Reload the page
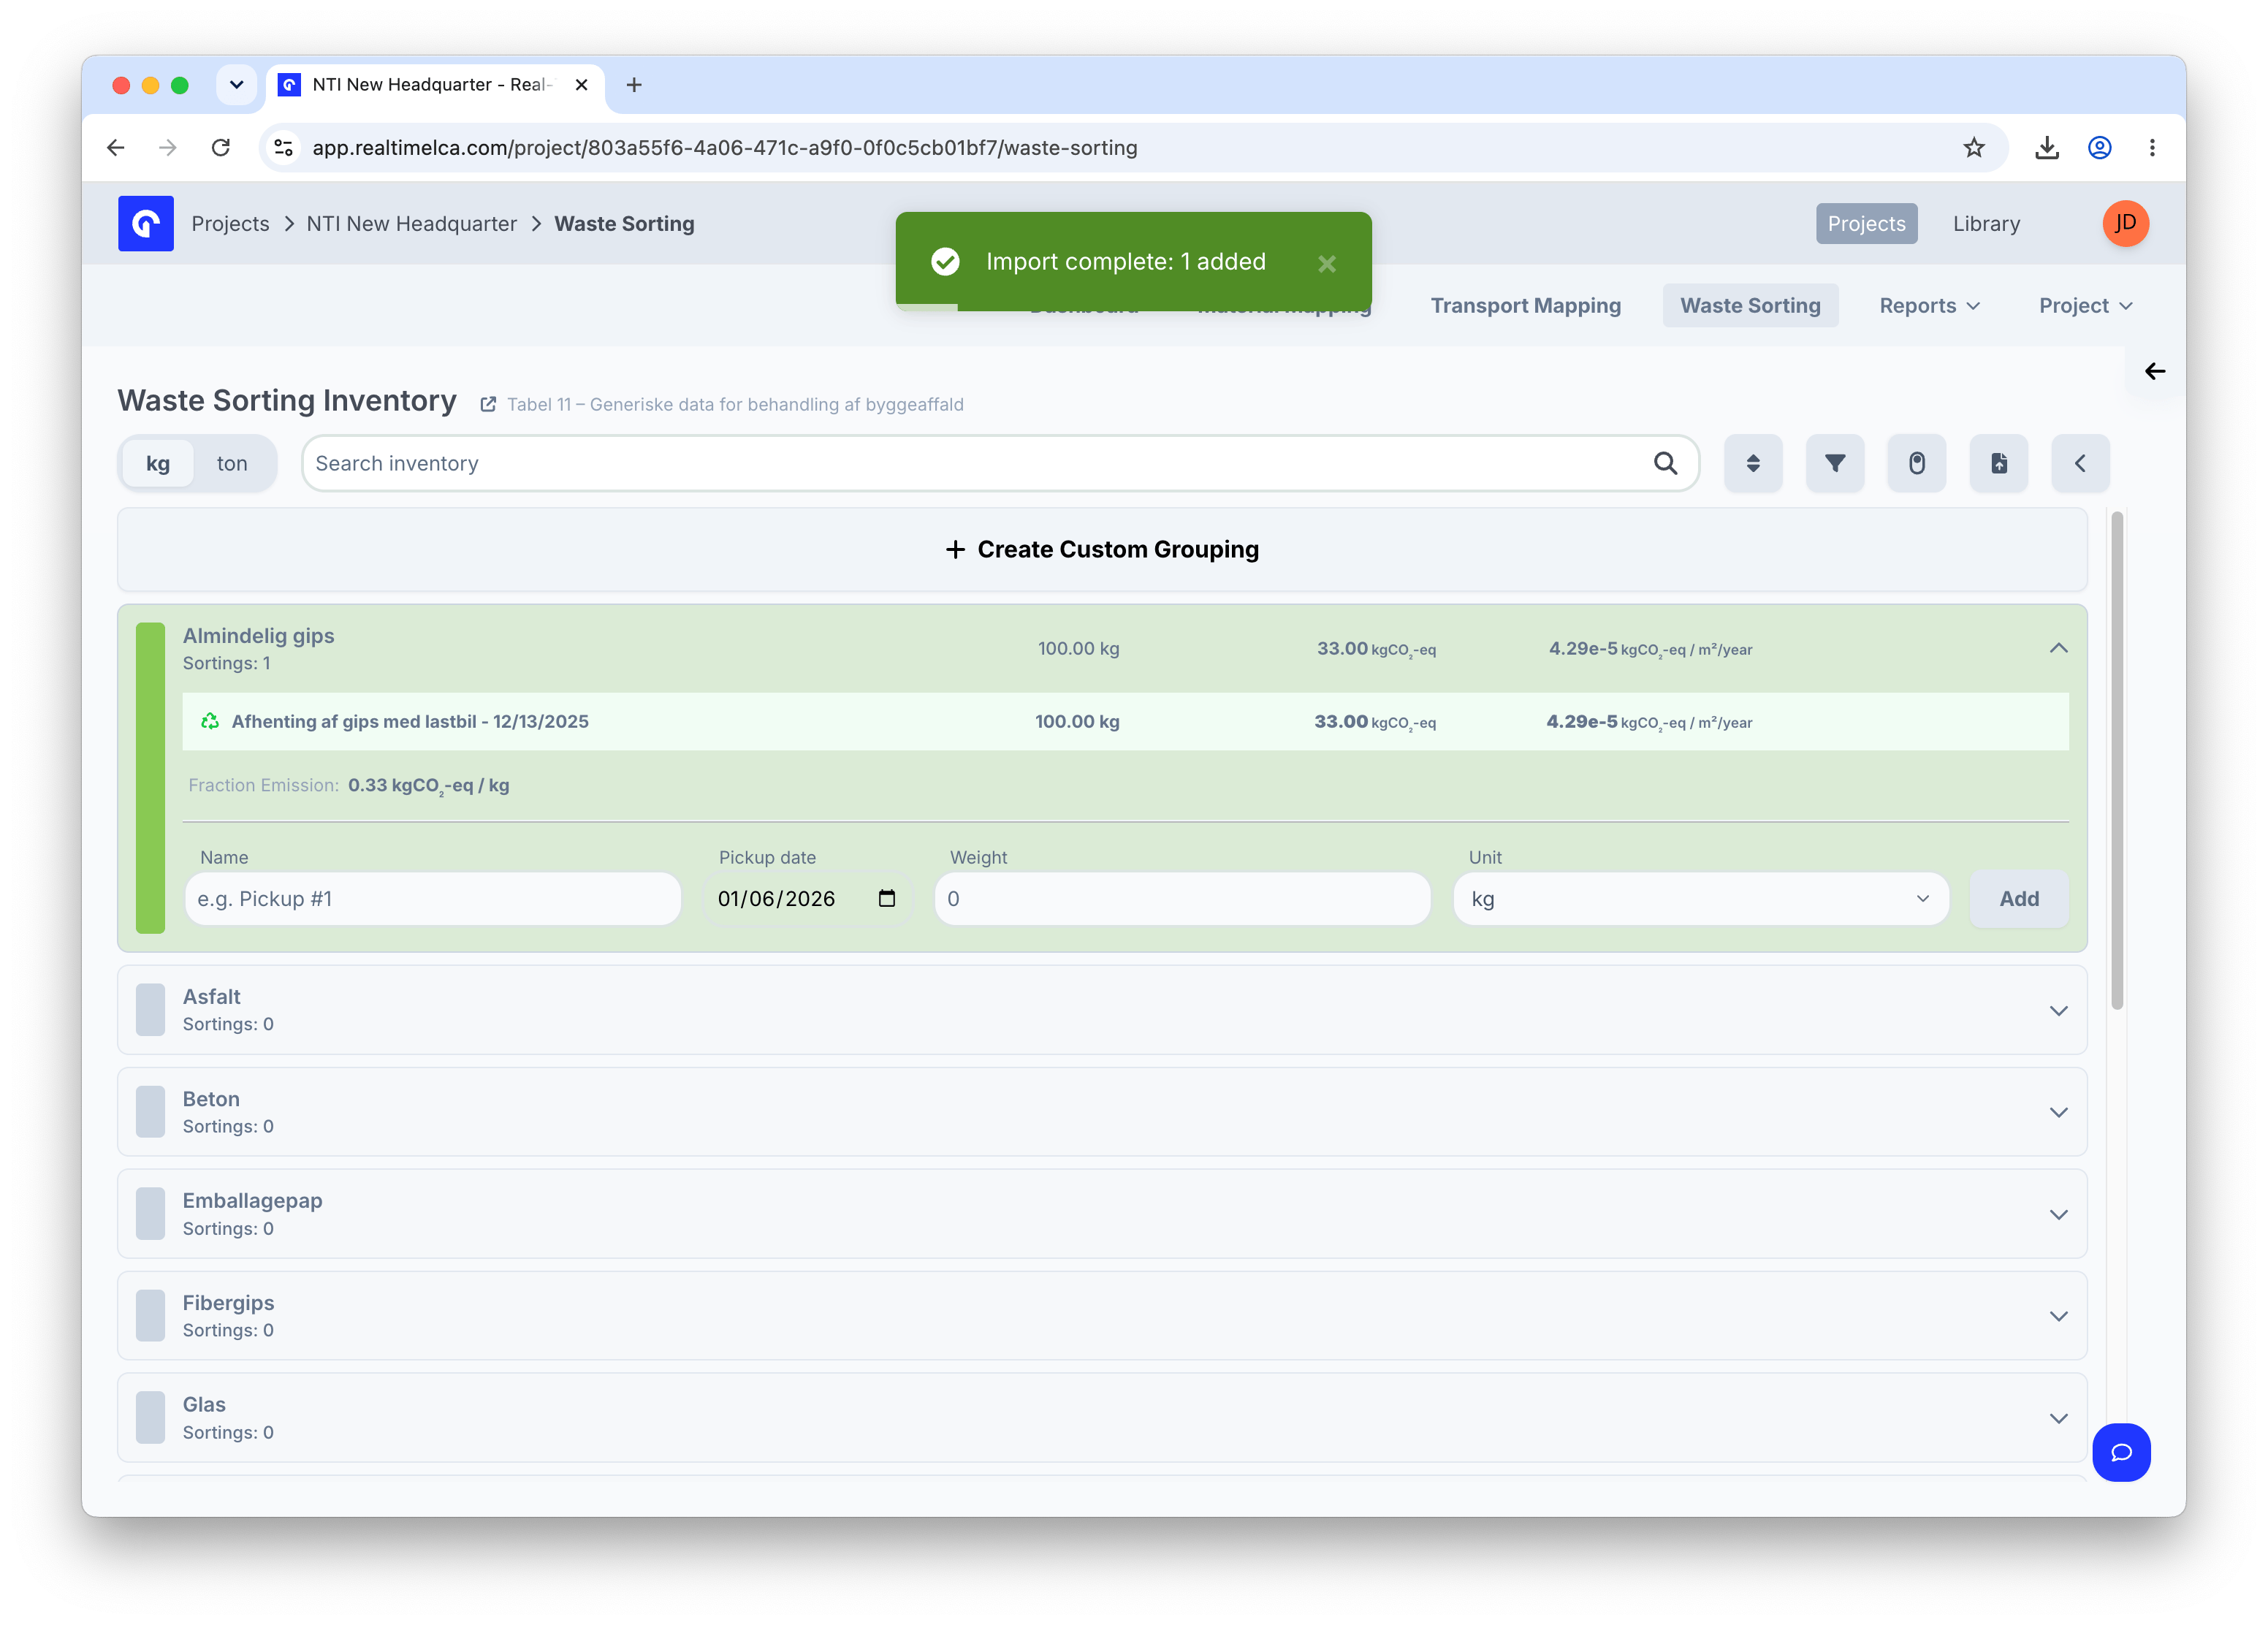 tap(221, 148)
